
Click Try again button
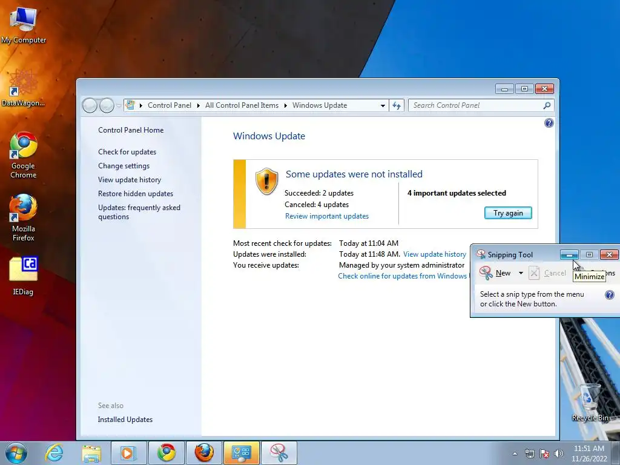(x=508, y=213)
